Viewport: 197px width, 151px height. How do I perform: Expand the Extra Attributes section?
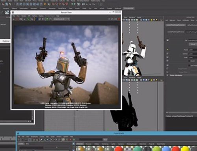click(x=167, y=75)
